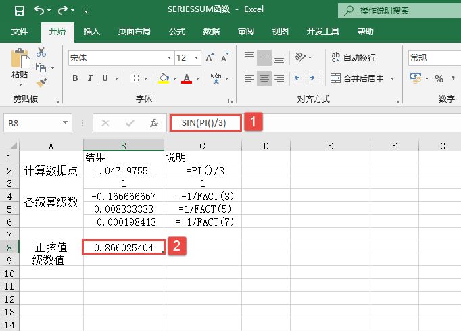Click the Increase Font Size icon
The width and height of the screenshot is (461, 331).
(210, 57)
